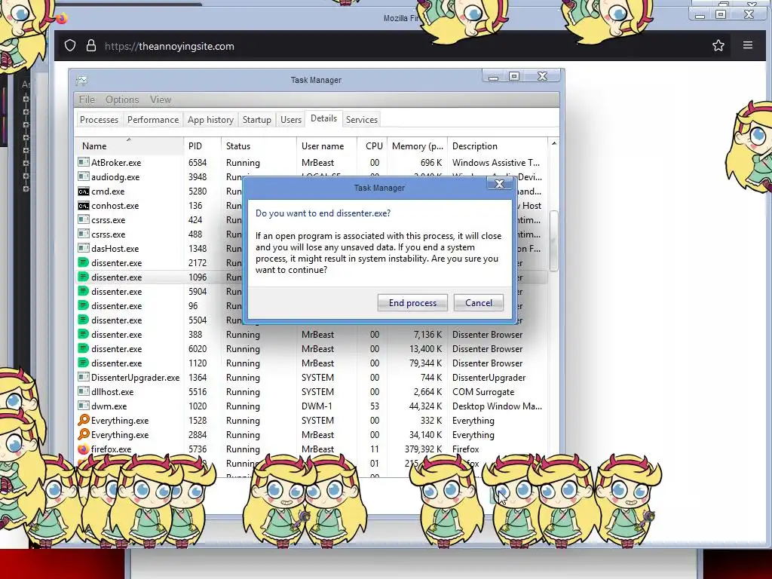Sort by the User name column header
The image size is (772, 579).
click(x=326, y=146)
